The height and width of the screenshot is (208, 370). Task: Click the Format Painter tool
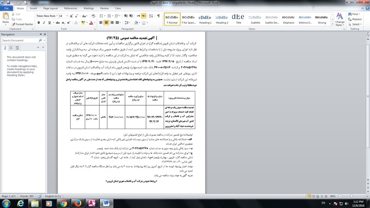point(23,24)
